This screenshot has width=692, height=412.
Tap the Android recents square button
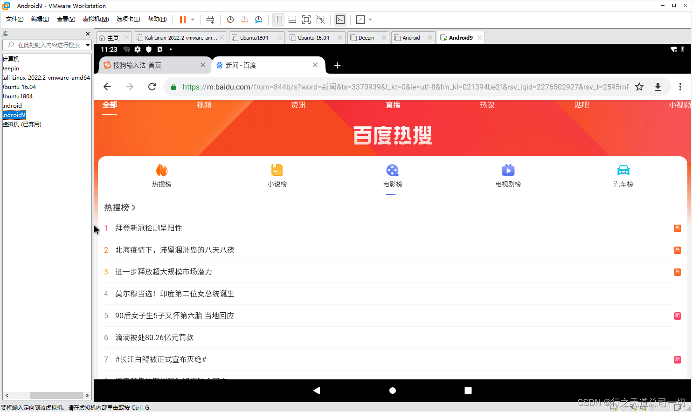point(468,391)
